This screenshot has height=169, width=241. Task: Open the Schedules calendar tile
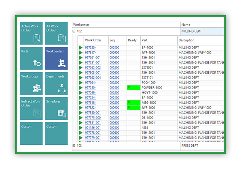point(56,108)
